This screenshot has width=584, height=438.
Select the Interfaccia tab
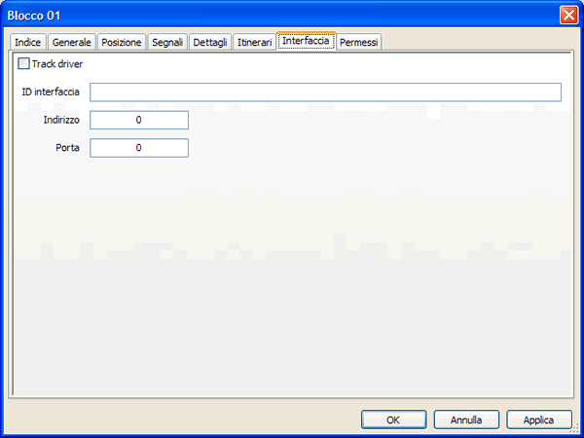click(x=306, y=41)
